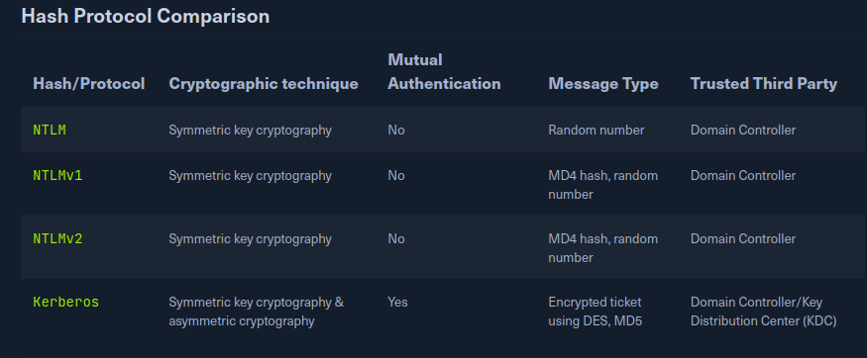Click the Key Distribution Center (KDC) cell
Image resolution: width=867 pixels, height=358 pixels.
point(765,312)
